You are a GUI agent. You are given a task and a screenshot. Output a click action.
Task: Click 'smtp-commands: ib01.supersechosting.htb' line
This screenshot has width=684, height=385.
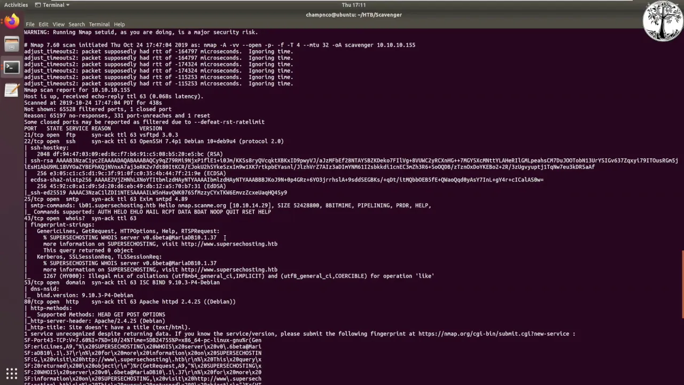(x=228, y=205)
